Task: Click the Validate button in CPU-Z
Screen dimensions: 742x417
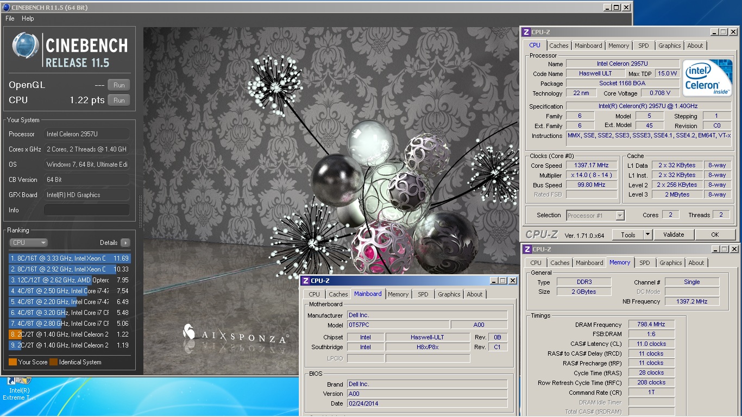Action: [674, 235]
